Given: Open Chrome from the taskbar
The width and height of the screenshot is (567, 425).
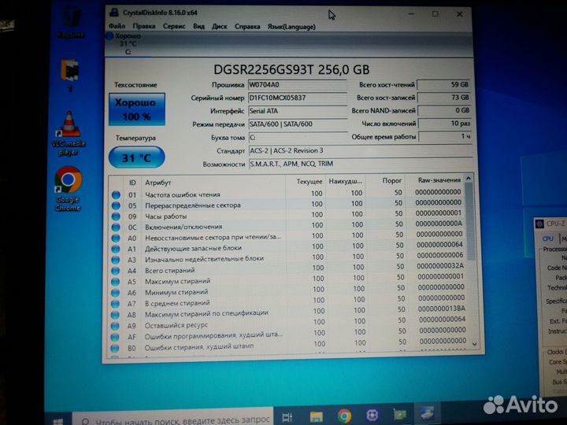Looking at the screenshot, I should coord(344,416).
